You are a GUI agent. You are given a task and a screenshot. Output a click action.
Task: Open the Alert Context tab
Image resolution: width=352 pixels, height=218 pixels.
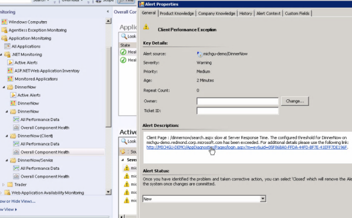pos(268,14)
